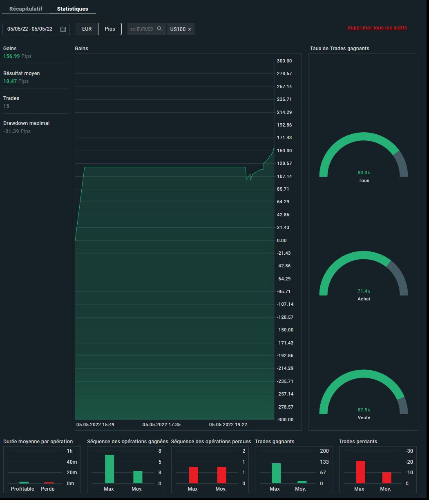Click the Tous win-rate gauge
This screenshot has height=500, width=429.
point(364,155)
